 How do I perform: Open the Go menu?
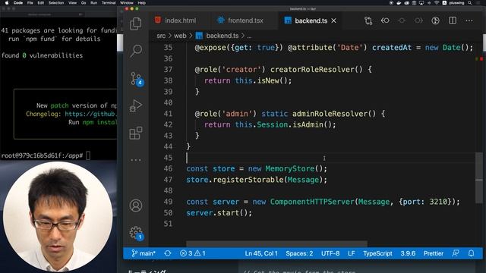click(84, 3)
